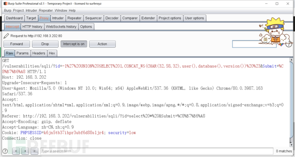
Task: Switch to the Hex request tab
Action: (52, 53)
